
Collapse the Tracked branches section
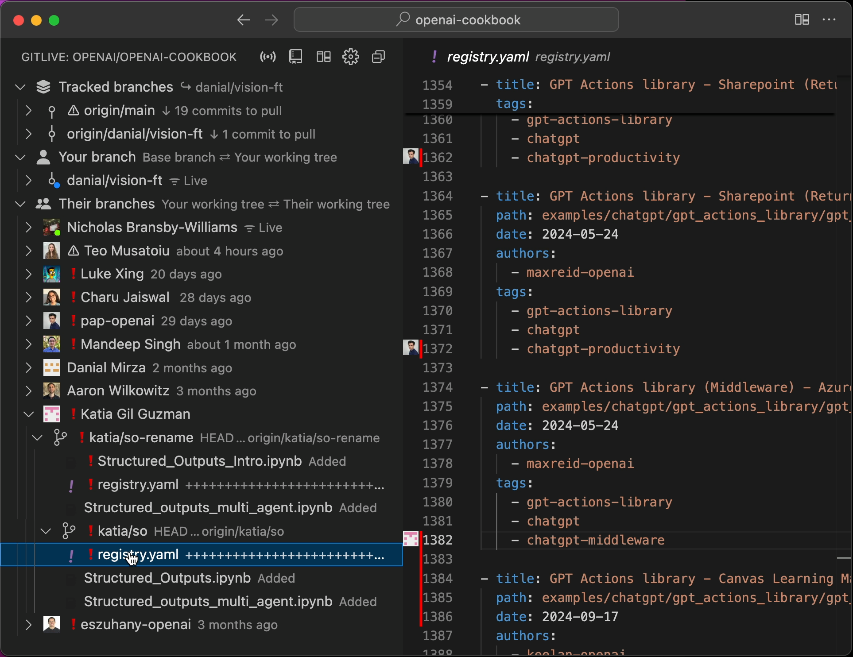tap(20, 87)
